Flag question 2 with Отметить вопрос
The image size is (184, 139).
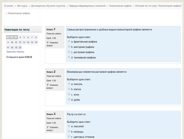[52, 86]
